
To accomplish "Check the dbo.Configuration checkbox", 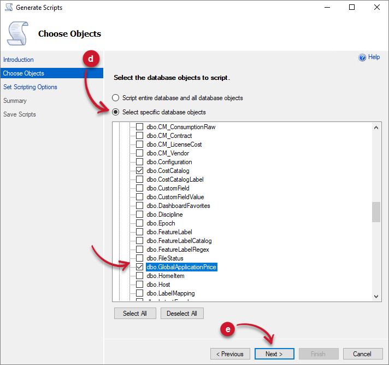I will pos(140,162).
